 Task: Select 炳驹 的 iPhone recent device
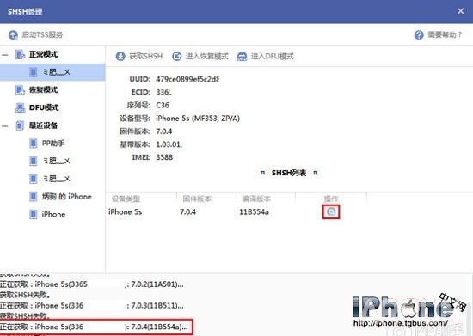click(66, 197)
